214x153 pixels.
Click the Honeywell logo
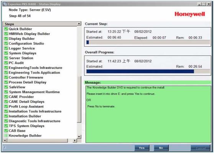(x=190, y=14)
